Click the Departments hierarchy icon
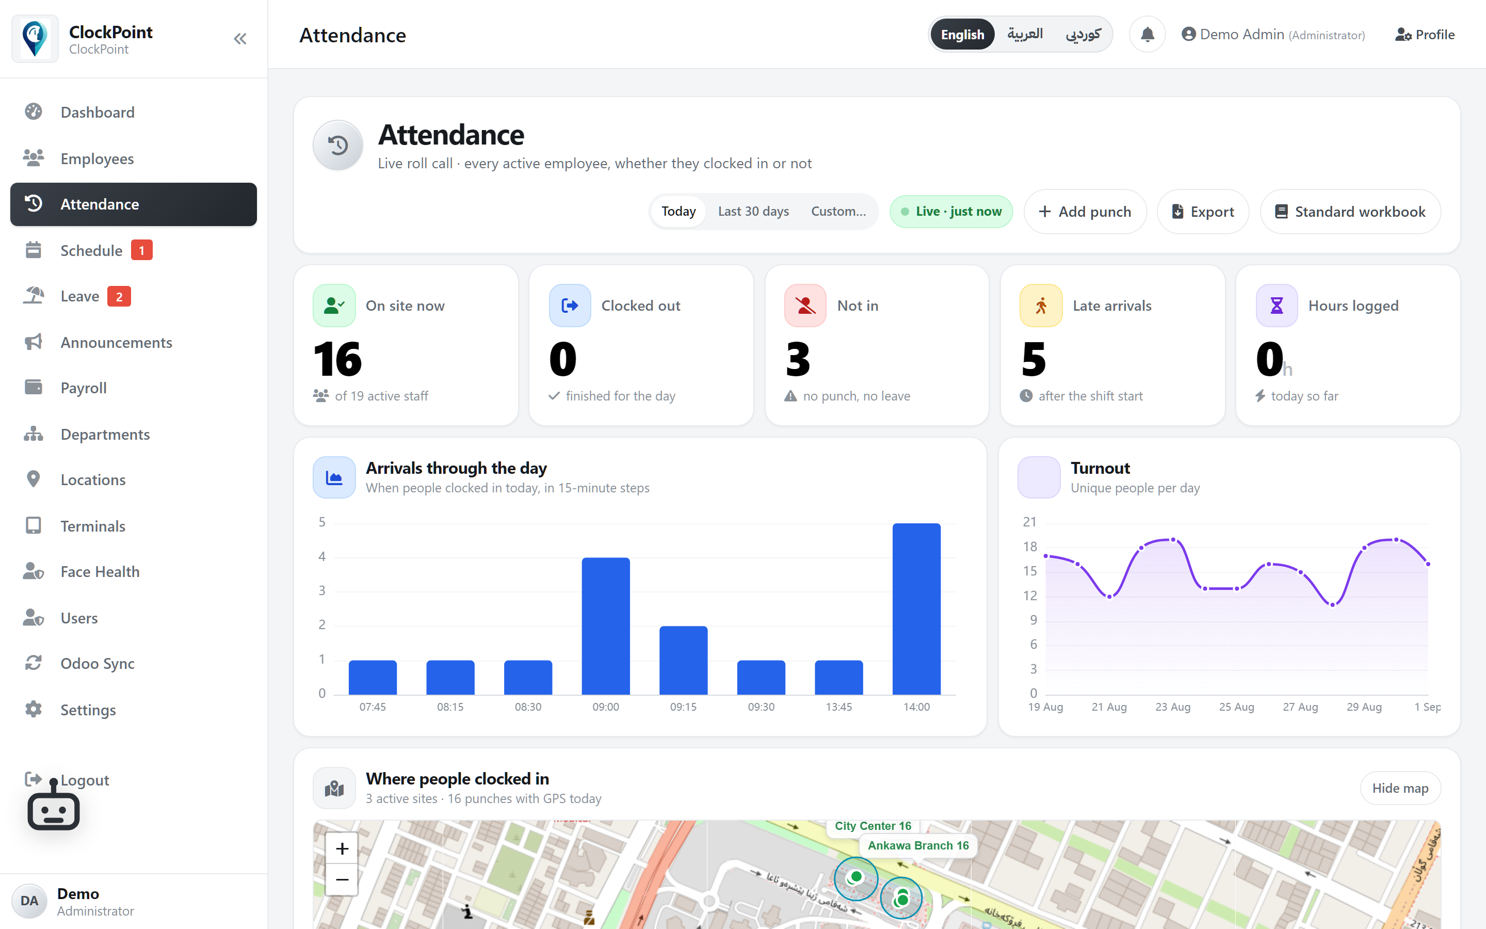Image resolution: width=1486 pixels, height=929 pixels. (33, 434)
